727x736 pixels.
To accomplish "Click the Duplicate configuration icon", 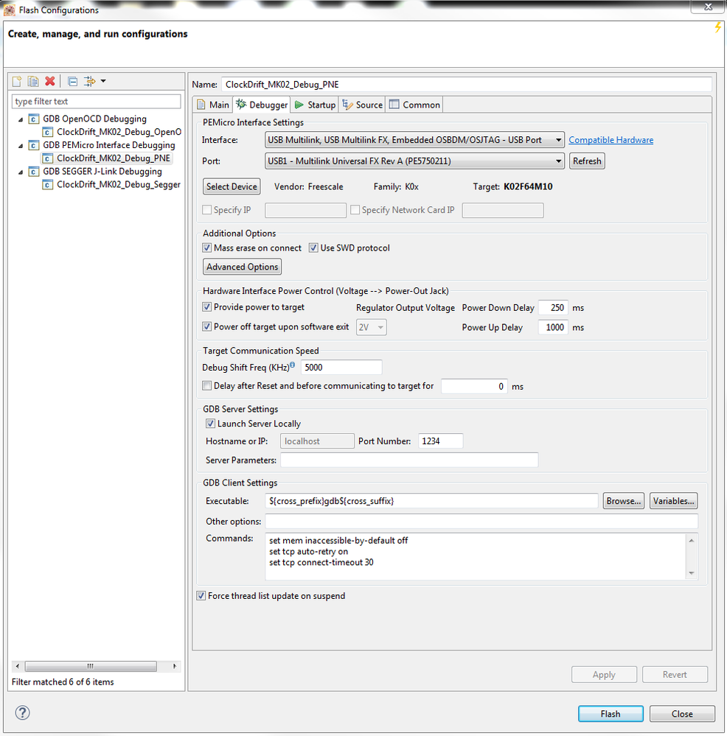I will click(x=33, y=81).
